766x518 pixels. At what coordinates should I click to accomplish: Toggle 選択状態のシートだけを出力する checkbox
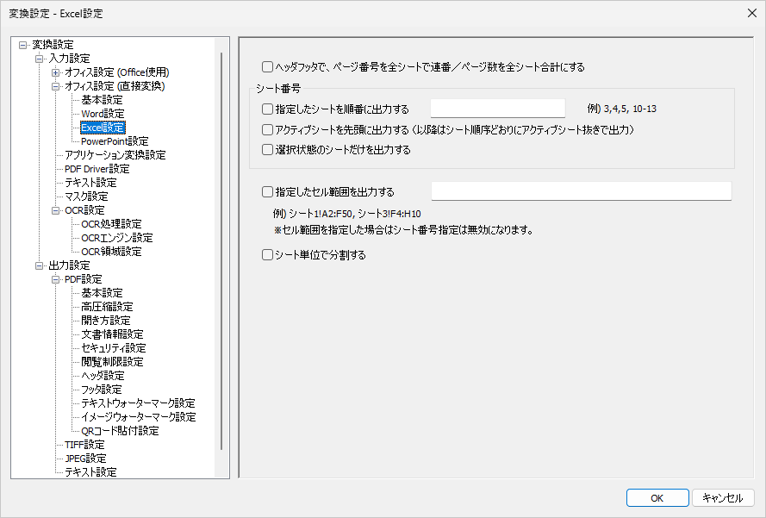click(268, 148)
